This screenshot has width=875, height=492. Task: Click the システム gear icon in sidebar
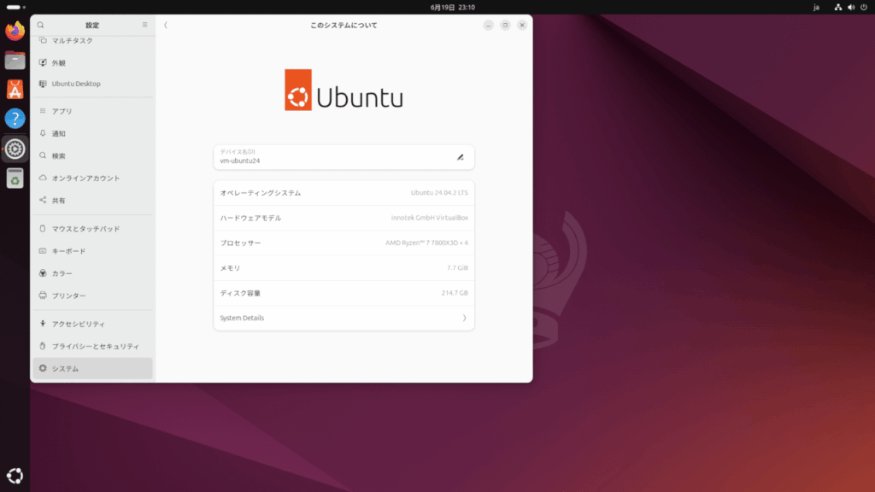pos(43,368)
